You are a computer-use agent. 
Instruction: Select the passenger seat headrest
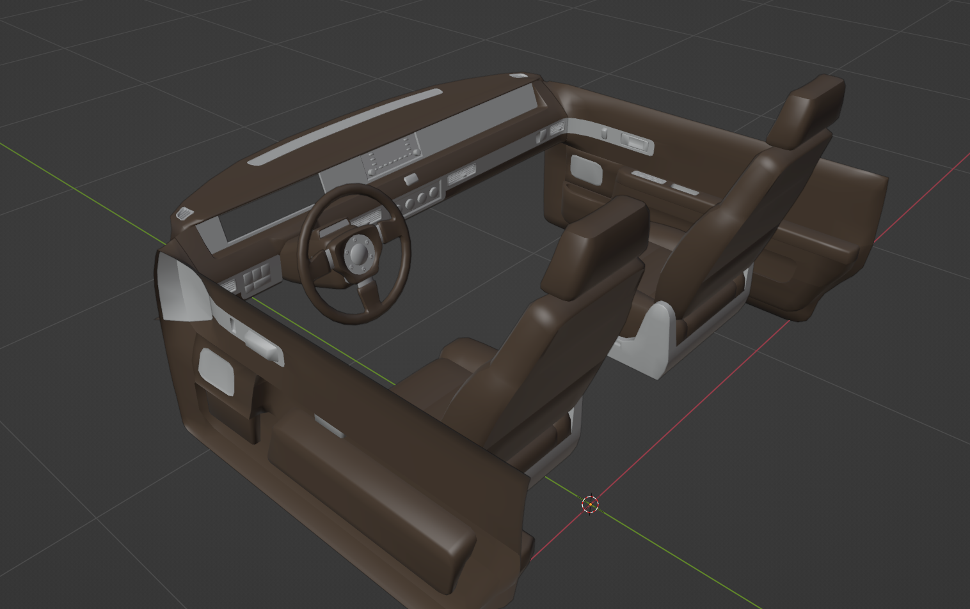806,111
